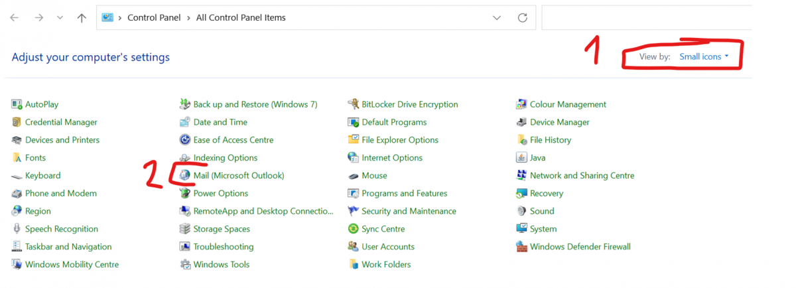Select All Control Panel Items breadcrumb
This screenshot has width=796, height=288.
(241, 18)
